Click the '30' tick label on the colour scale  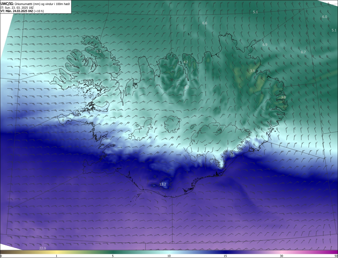tap(281, 256)
